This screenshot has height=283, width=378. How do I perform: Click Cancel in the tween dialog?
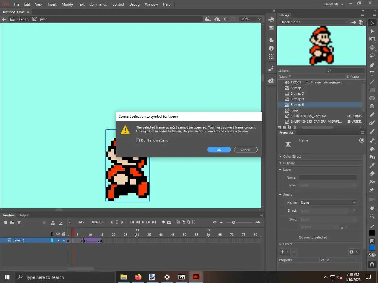[246, 150]
